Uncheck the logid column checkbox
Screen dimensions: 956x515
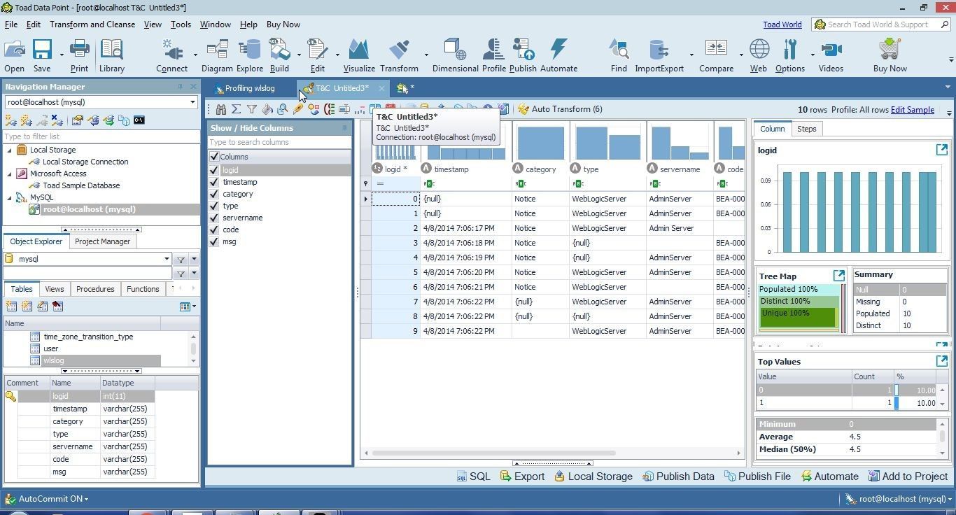[x=214, y=170]
